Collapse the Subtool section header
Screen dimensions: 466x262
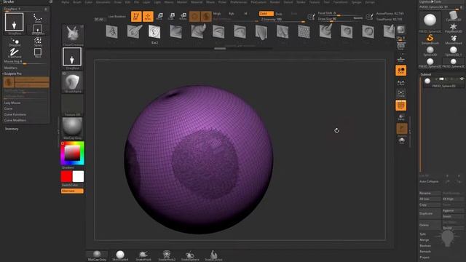pos(426,74)
